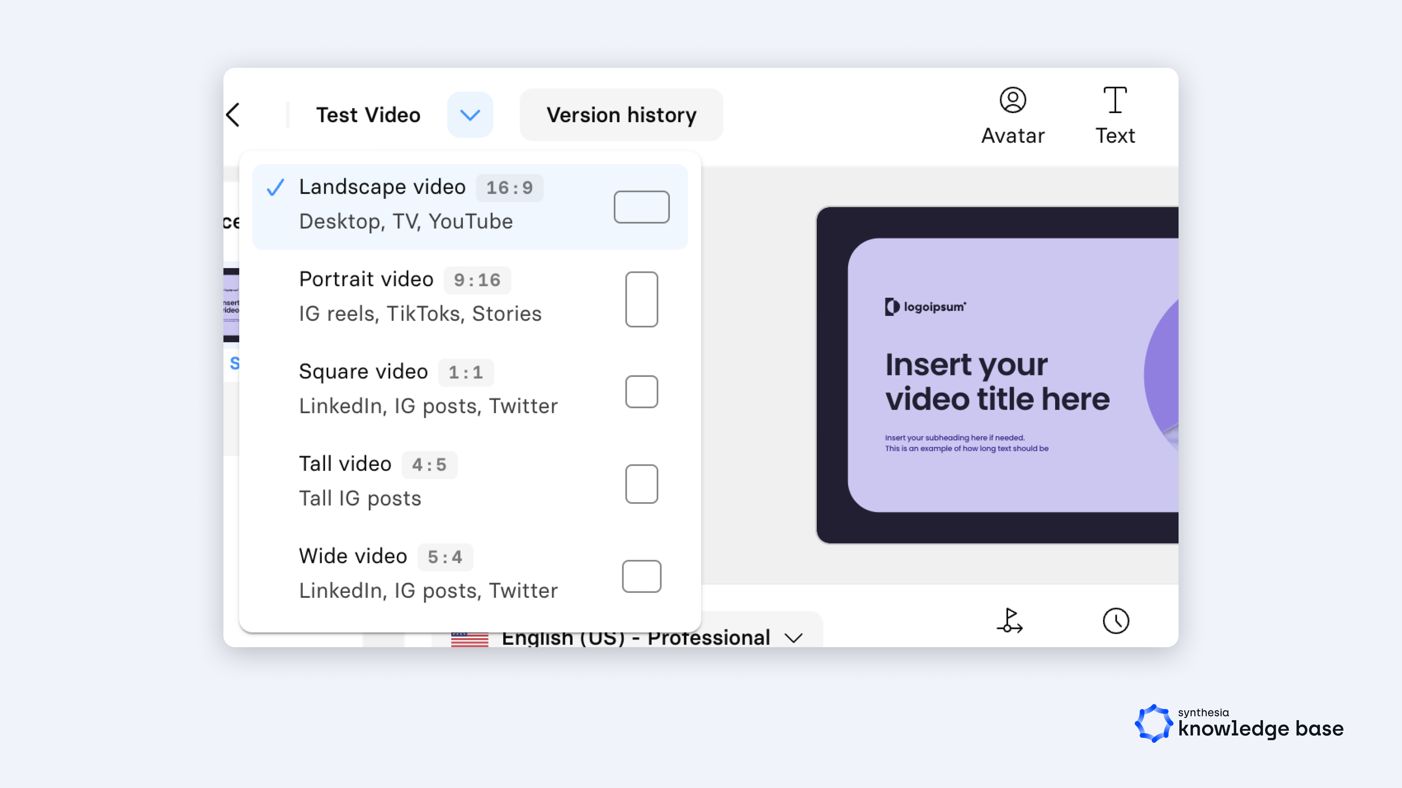Click the clock timing icon

click(1116, 621)
